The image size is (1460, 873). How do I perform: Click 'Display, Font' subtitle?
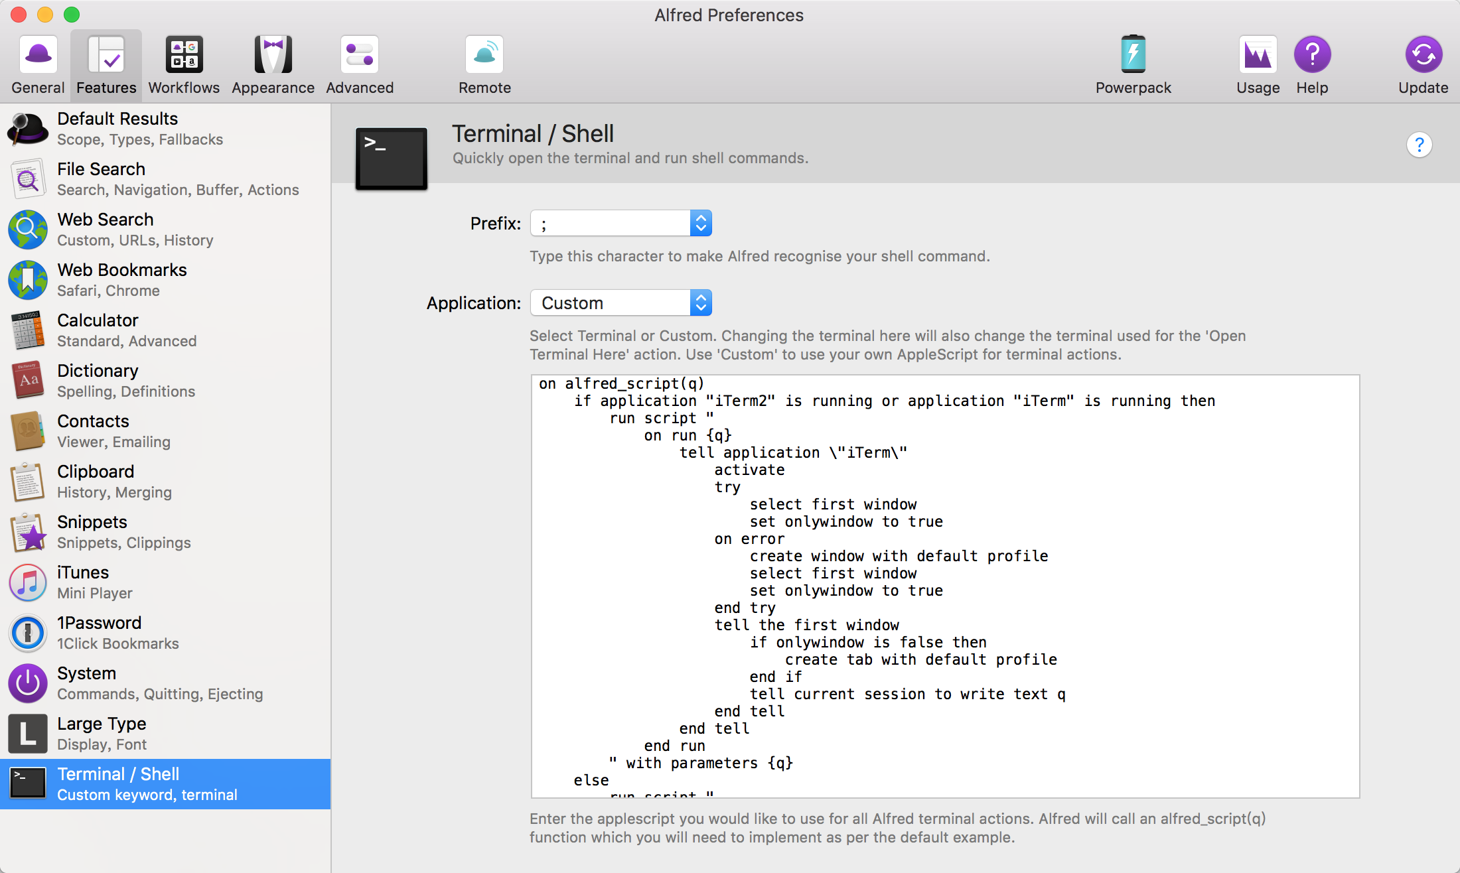[x=102, y=745]
